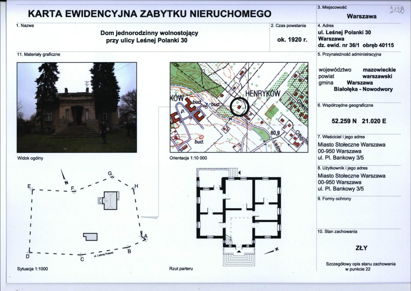Click the 'Rzut parteru' caption

tap(181, 268)
